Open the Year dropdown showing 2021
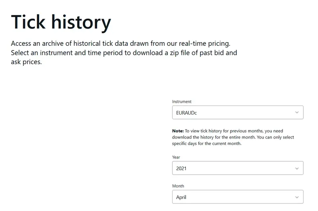The width and height of the screenshot is (318, 211). tap(238, 168)
